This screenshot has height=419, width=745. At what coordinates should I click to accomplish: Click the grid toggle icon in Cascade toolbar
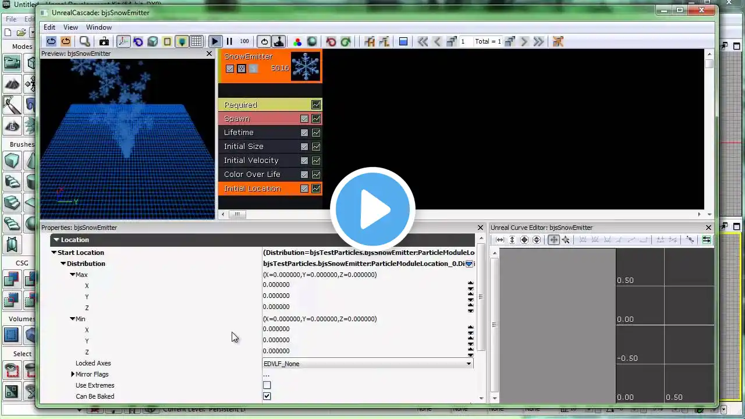click(x=197, y=41)
